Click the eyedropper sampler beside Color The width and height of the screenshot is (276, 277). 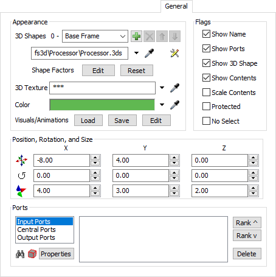pos(174,105)
